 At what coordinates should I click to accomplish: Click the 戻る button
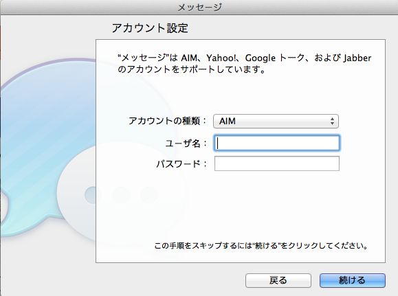click(278, 280)
